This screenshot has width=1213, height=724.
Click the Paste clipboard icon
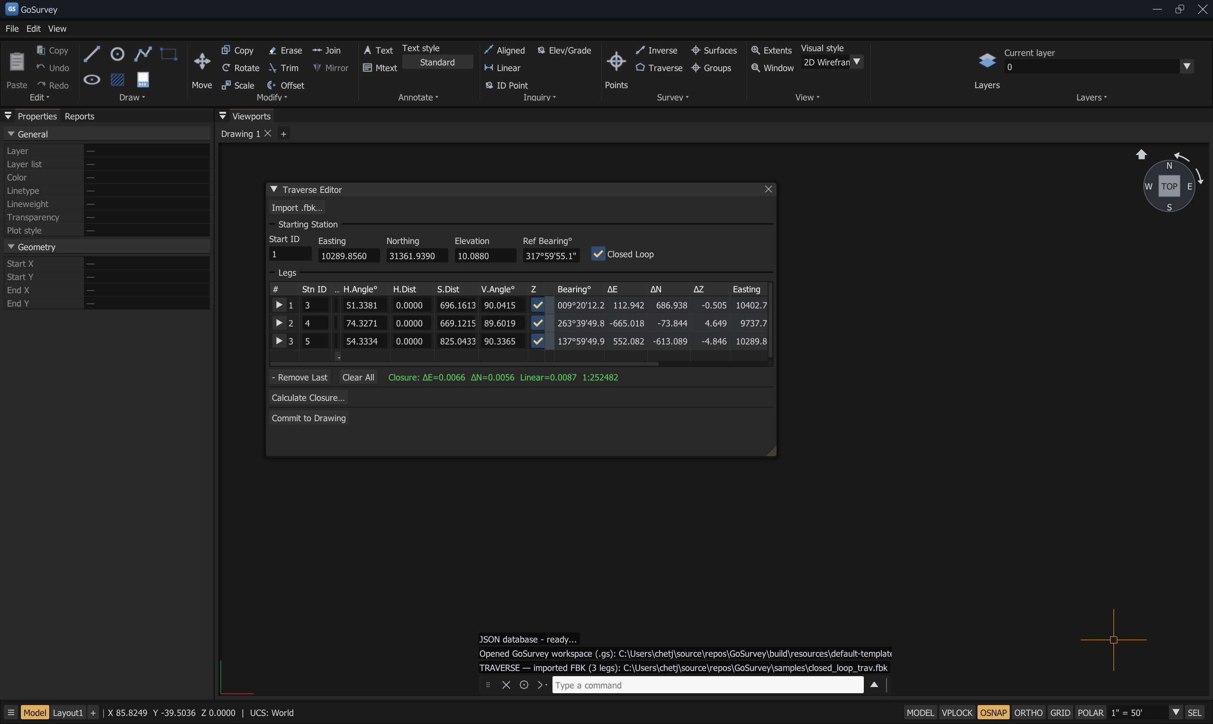coord(17,62)
